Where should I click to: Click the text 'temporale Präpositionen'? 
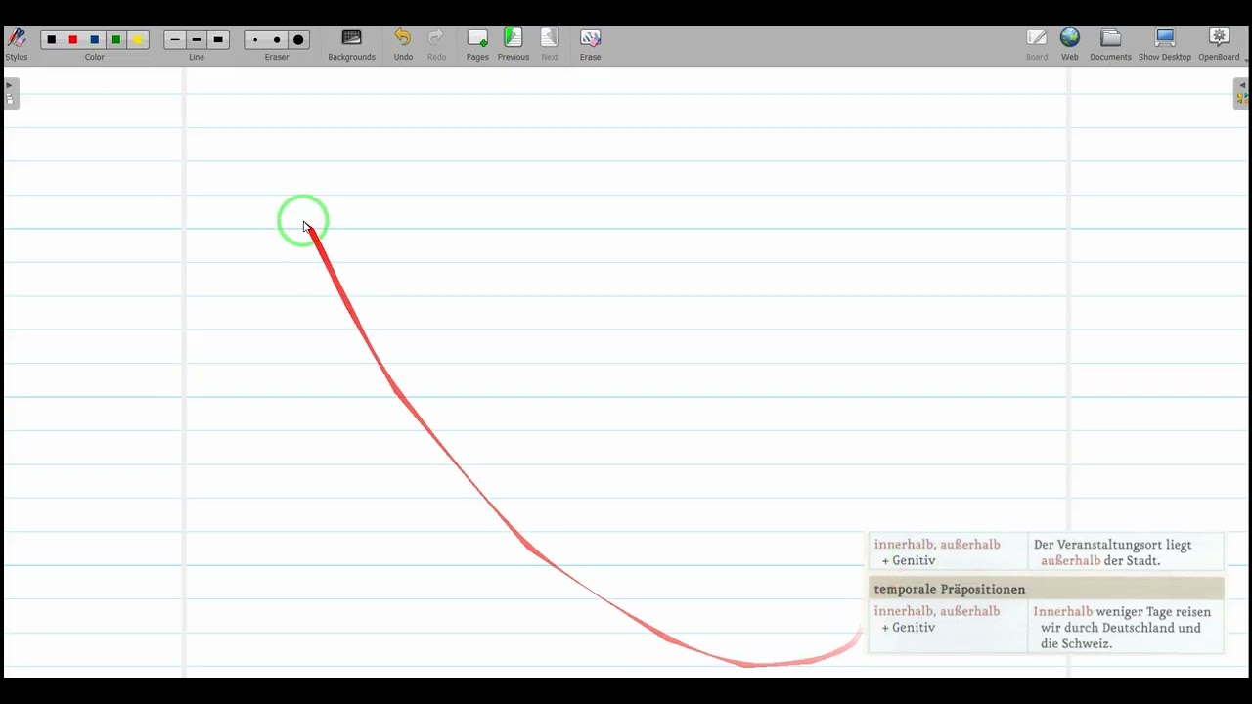[x=949, y=589]
